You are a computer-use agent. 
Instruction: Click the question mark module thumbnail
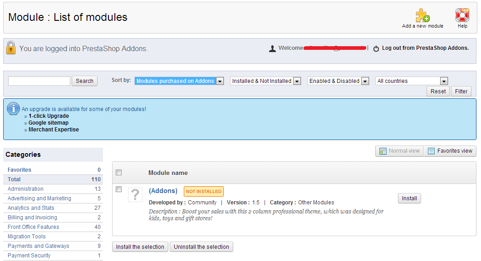(135, 195)
